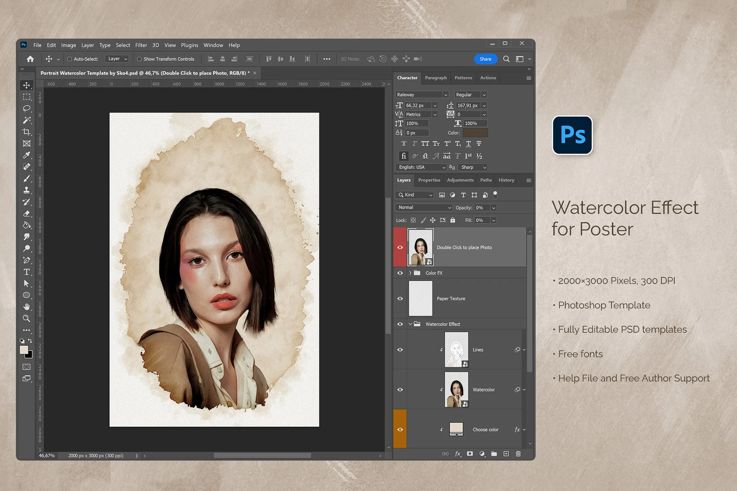Open the Window menu

pos(213,45)
